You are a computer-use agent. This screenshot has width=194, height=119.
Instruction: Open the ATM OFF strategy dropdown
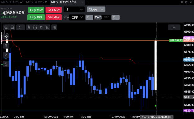point(77,17)
